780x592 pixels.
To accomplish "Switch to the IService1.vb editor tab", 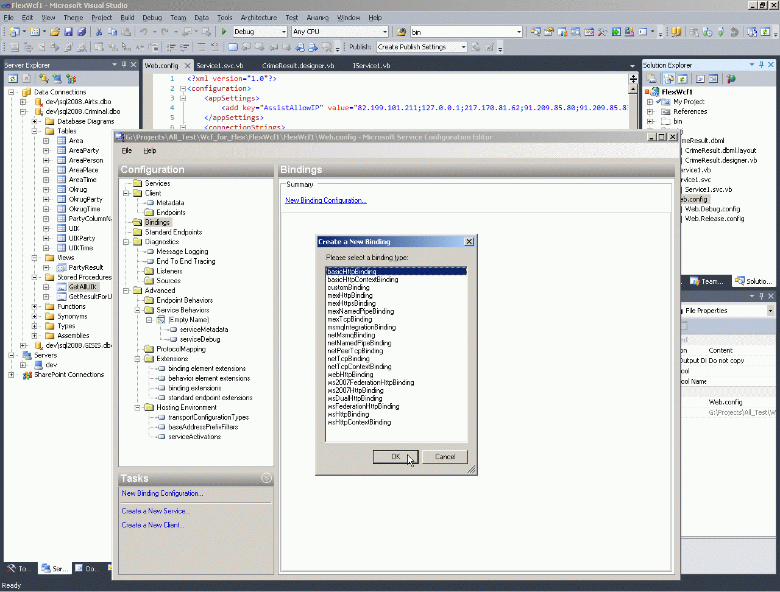I will (x=371, y=65).
